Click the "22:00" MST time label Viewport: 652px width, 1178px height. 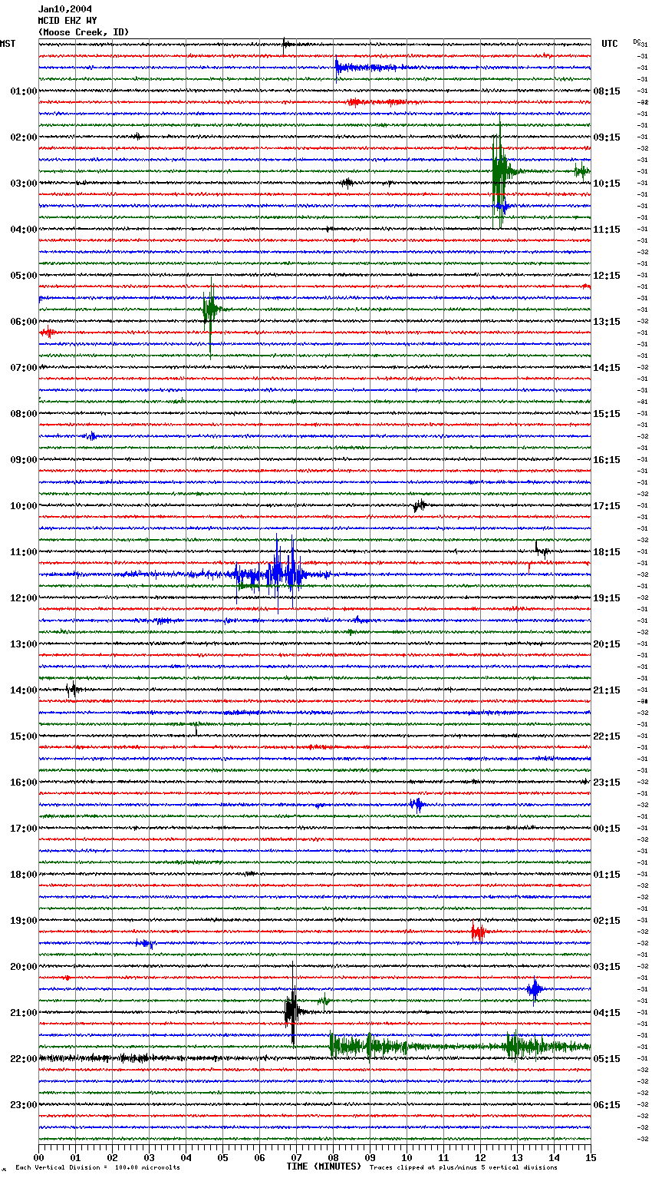24,1059
